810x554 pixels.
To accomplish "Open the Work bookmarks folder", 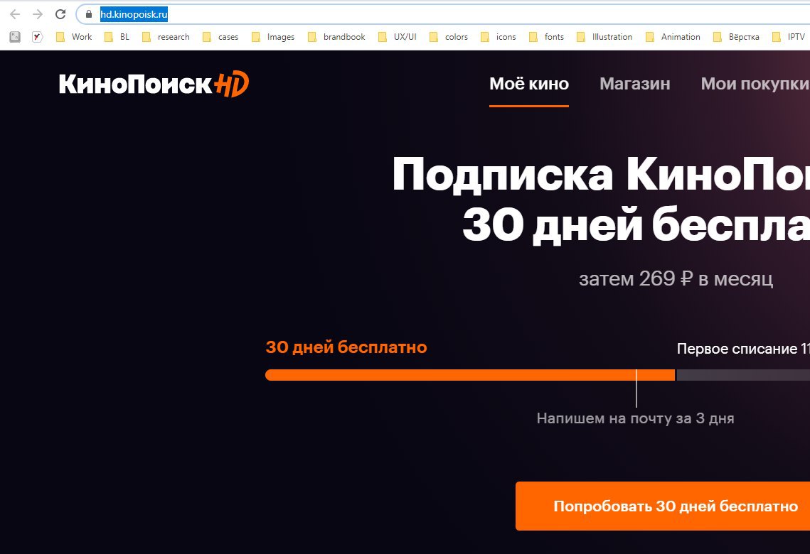I will click(74, 37).
